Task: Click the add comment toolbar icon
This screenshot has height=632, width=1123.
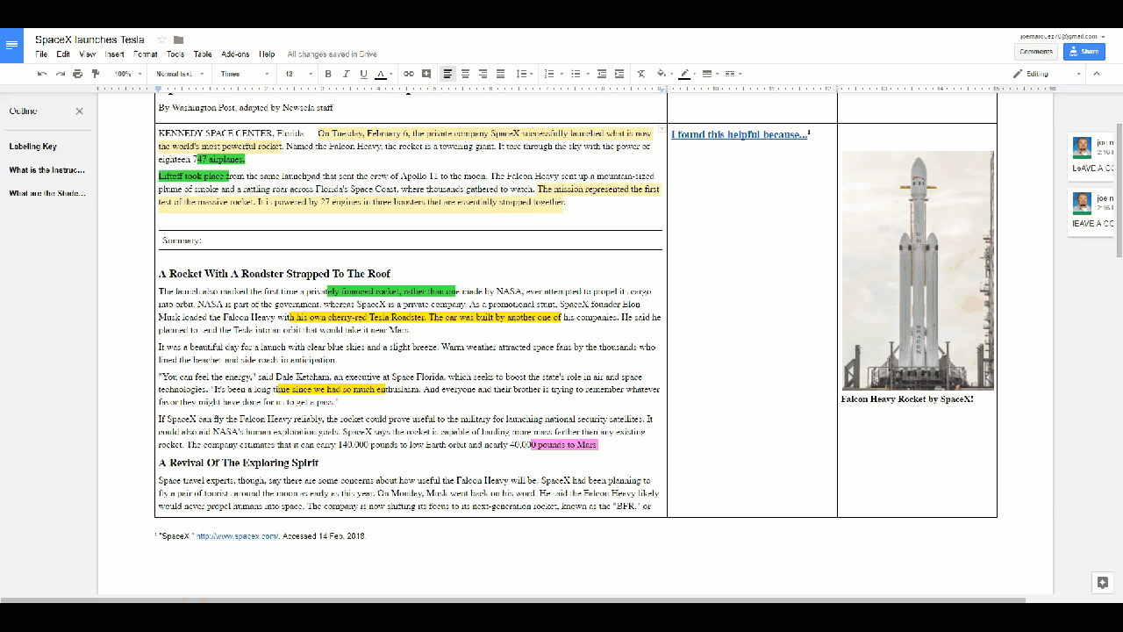Action: point(426,74)
